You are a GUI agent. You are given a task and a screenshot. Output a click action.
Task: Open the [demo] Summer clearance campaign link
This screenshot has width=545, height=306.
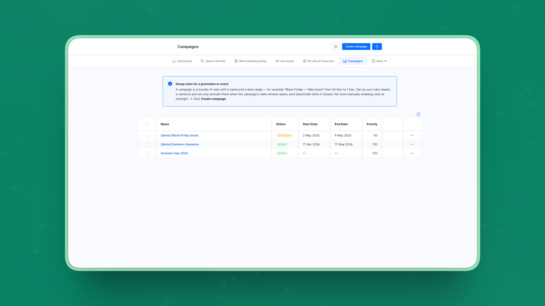pyautogui.click(x=180, y=144)
